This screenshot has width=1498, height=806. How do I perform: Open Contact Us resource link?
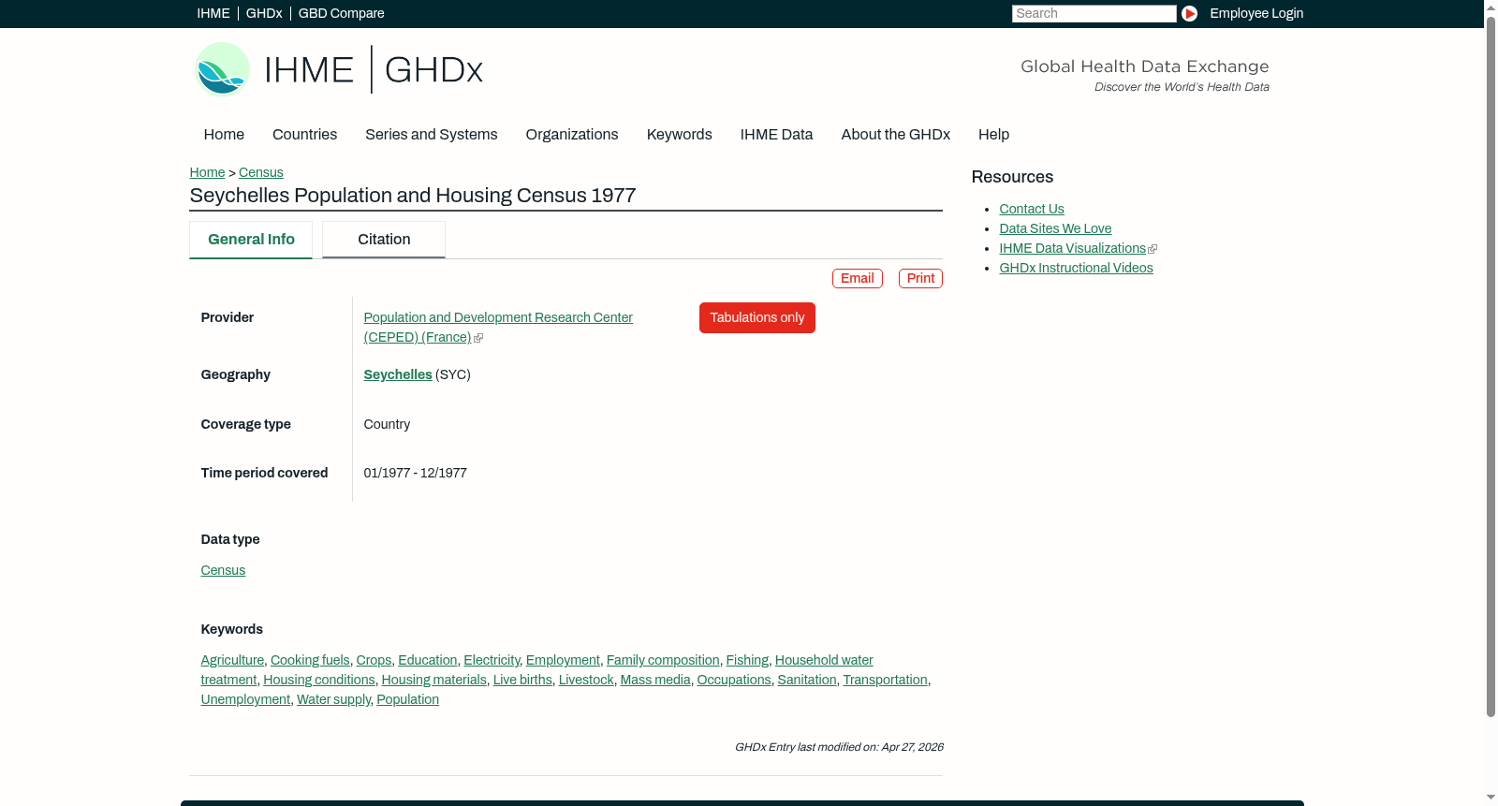[1032, 209]
